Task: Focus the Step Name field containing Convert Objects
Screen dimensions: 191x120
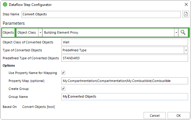Action: 101,14
